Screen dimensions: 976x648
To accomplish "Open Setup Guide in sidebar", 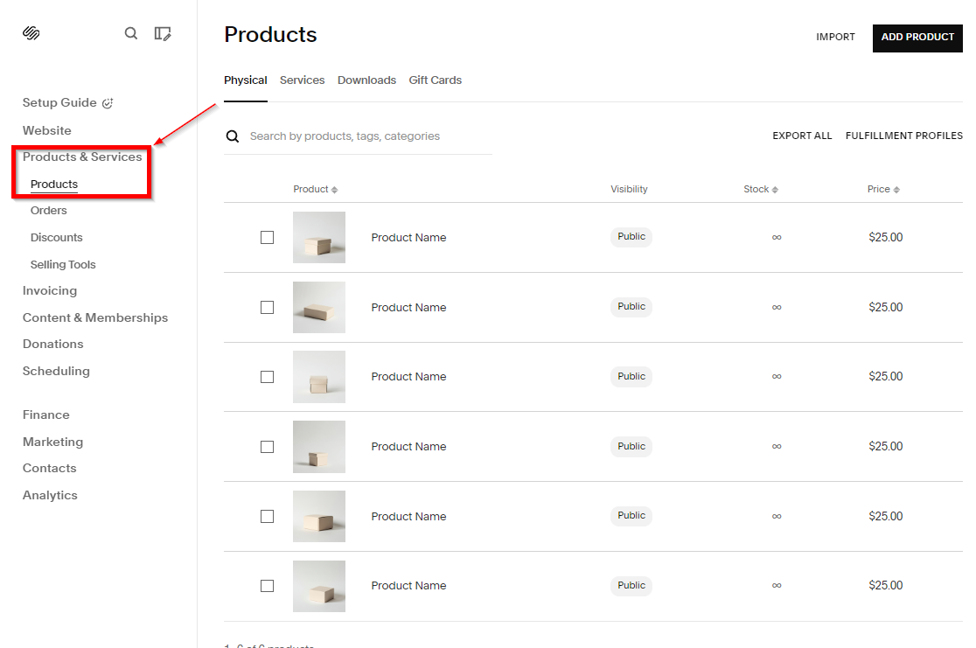I will pyautogui.click(x=59, y=102).
